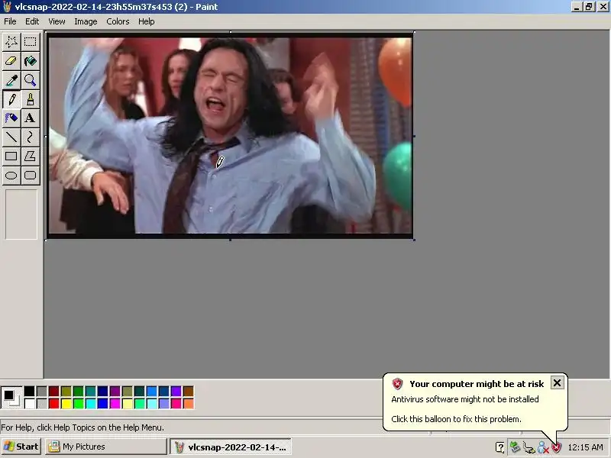Select the navy blue swatch
Screen dimensions: 611x458
tap(103, 391)
